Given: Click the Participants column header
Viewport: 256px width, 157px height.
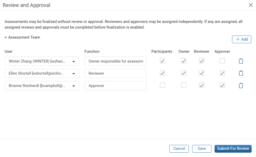Looking at the screenshot, I should 162,51.
